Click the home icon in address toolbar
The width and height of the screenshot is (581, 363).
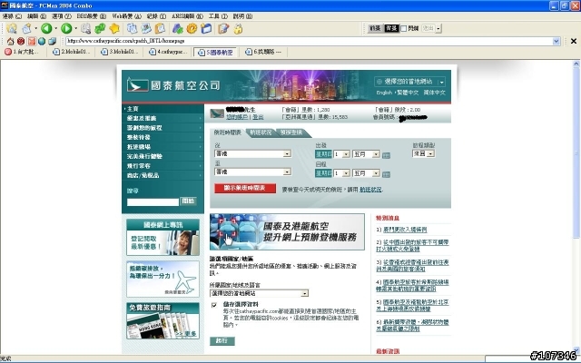10,41
